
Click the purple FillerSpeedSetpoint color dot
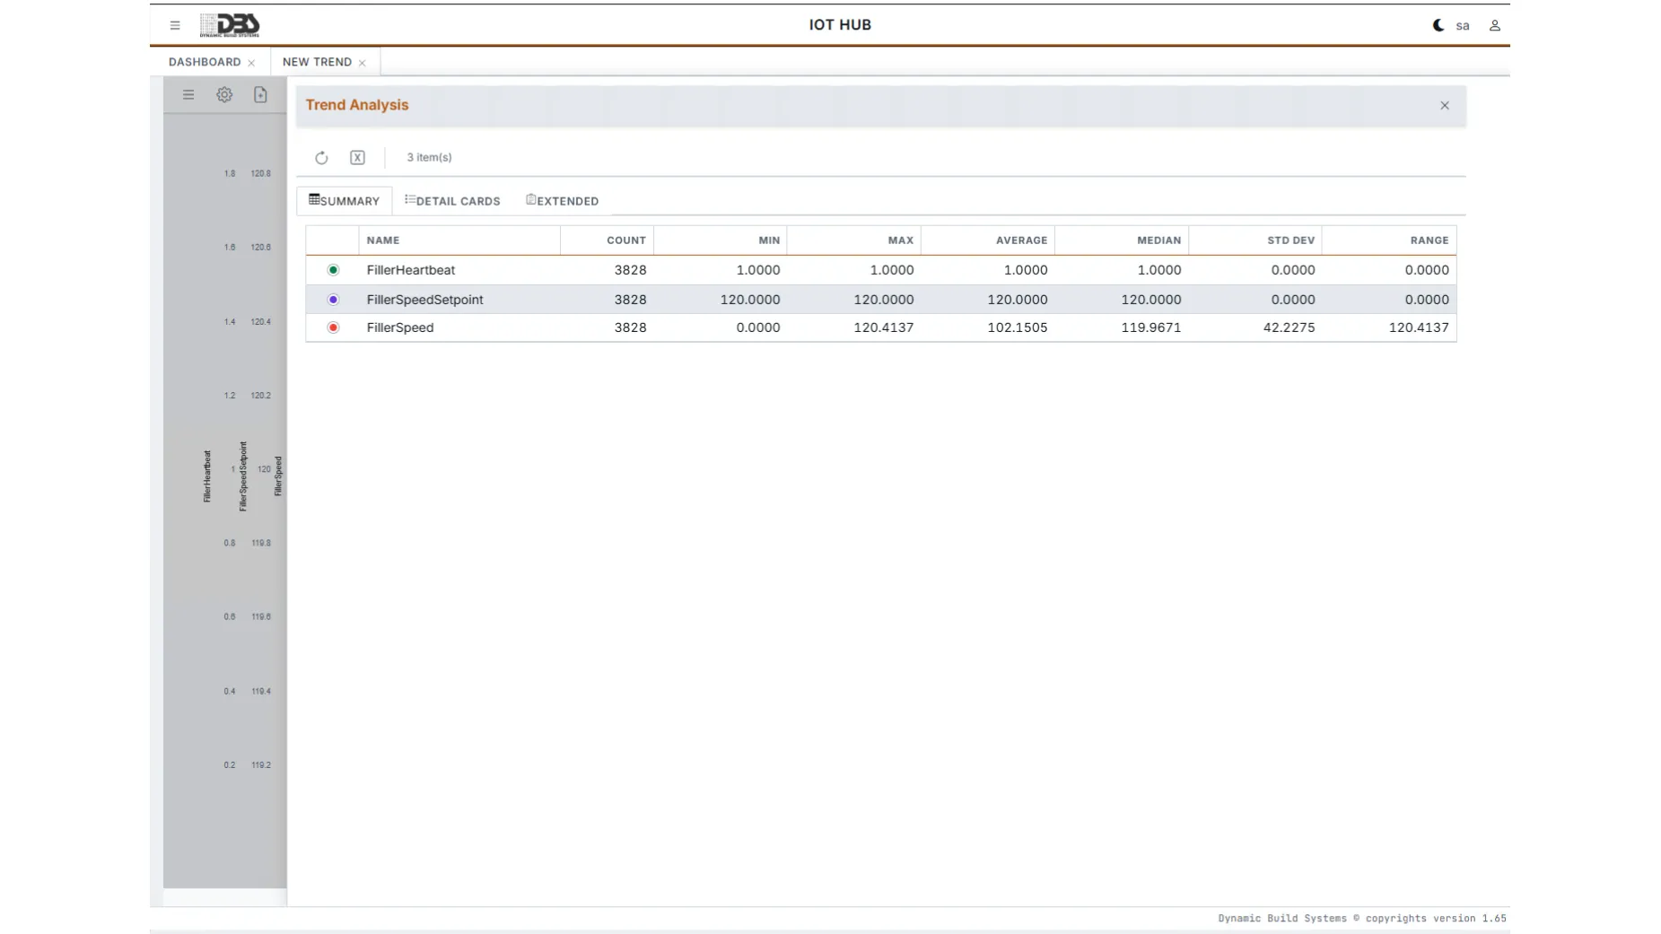pos(333,300)
